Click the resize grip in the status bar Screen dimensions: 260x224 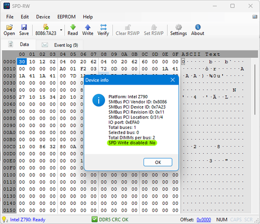pyautogui.click(x=256, y=220)
